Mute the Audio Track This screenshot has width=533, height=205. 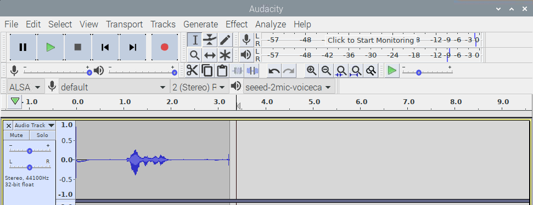point(16,135)
